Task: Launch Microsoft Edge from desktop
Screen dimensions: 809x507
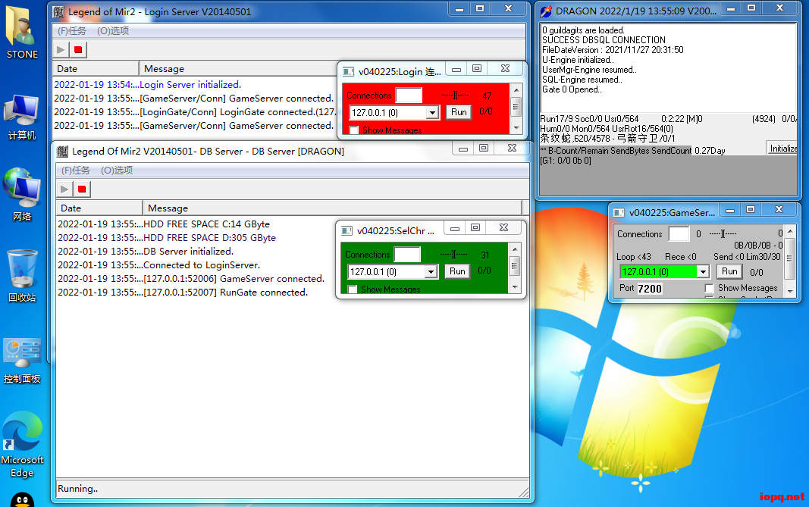Action: (x=22, y=445)
